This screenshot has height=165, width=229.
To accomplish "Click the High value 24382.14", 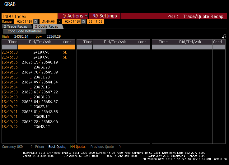I will (x=21, y=36).
